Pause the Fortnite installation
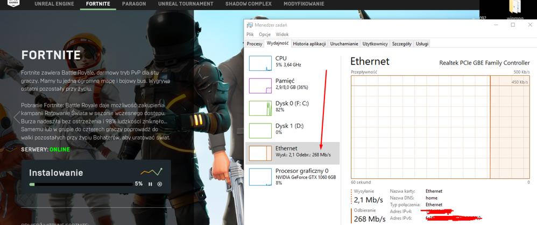Screen dimensions: 537x225 pyautogui.click(x=150, y=184)
